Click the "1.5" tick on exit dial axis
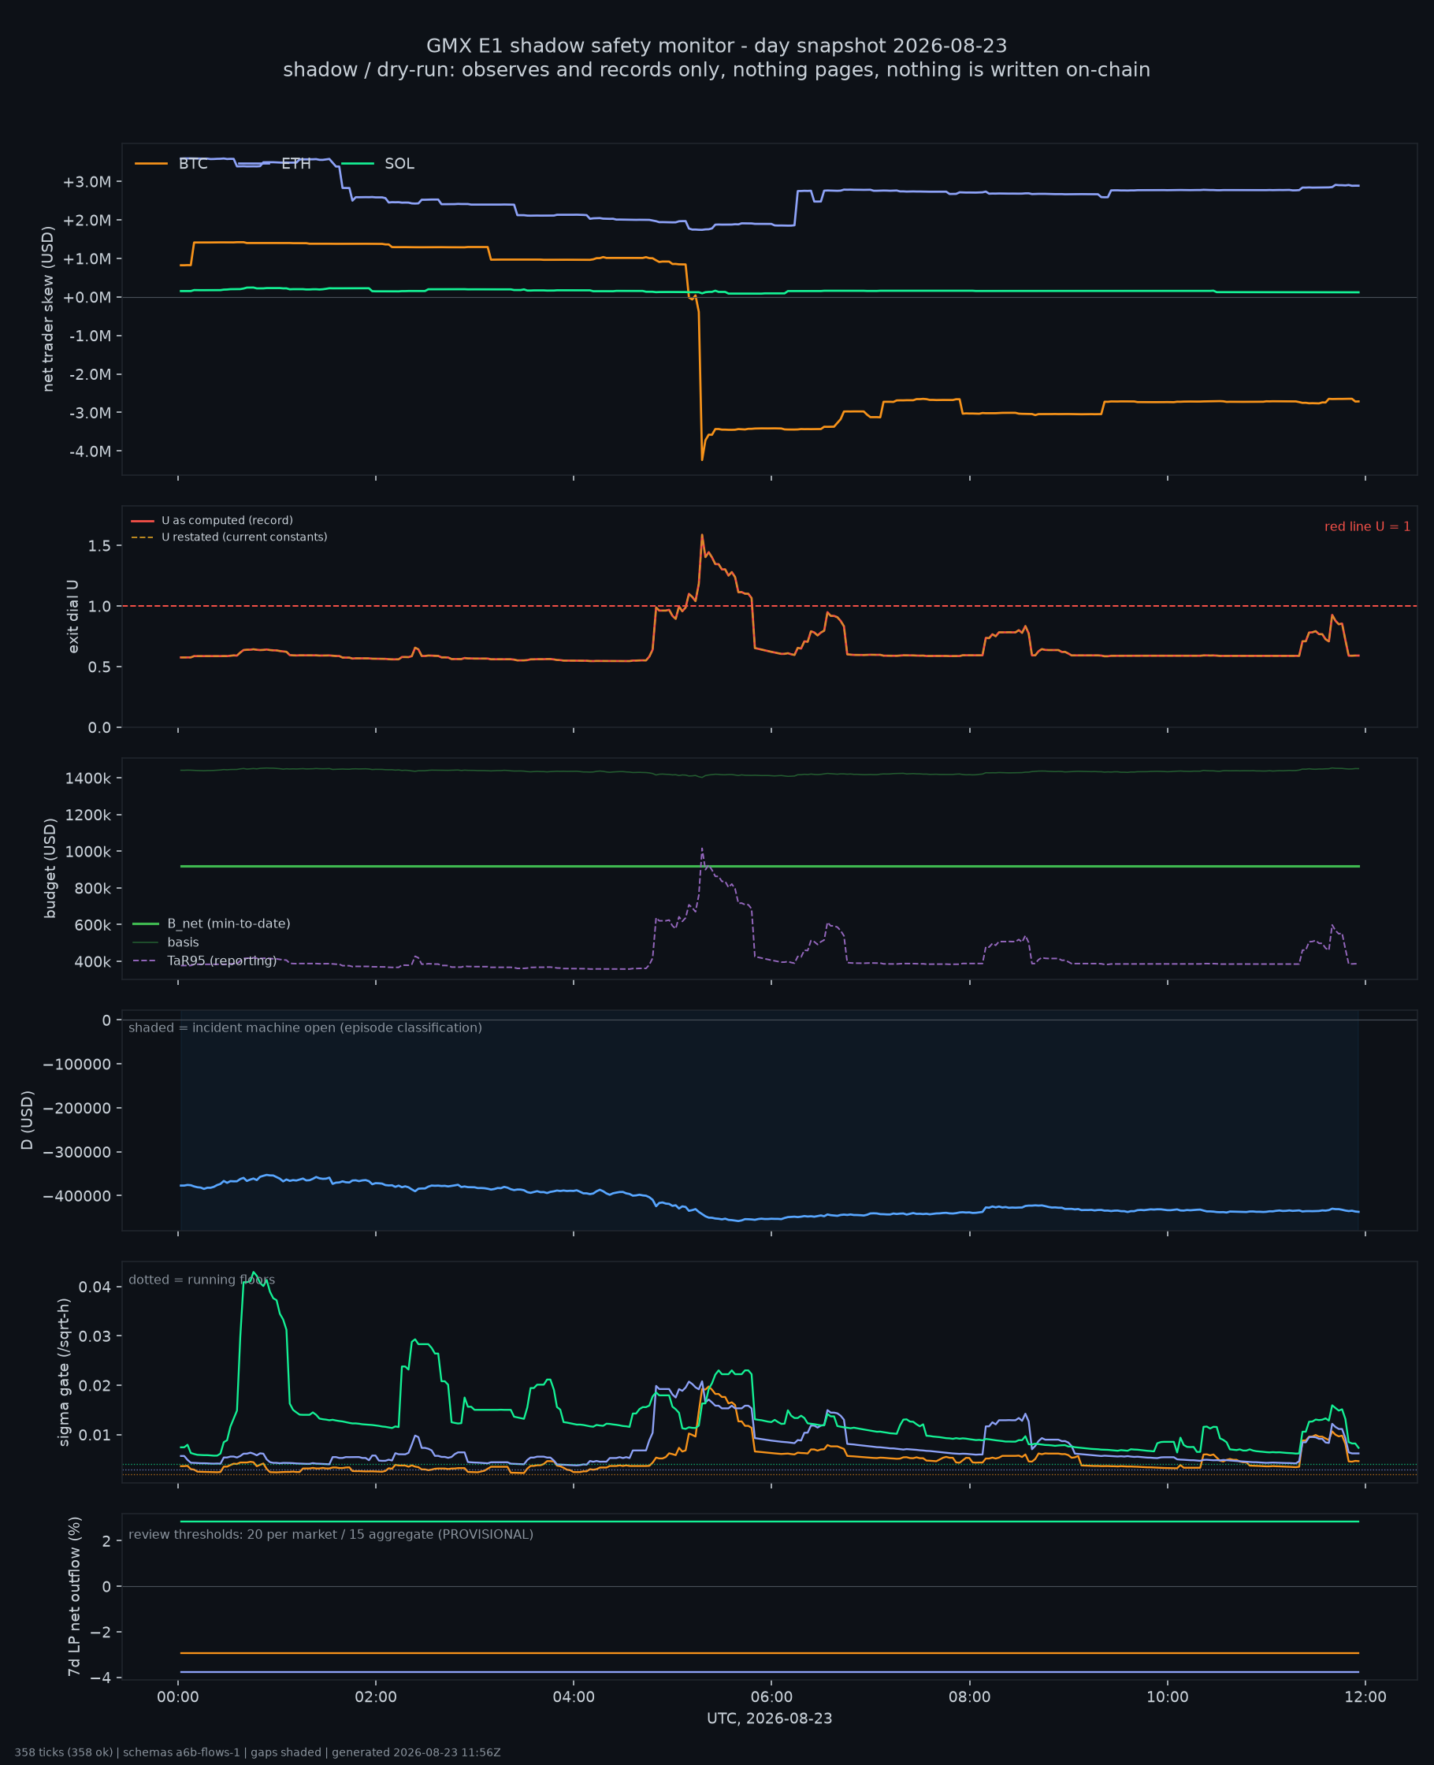Screen dimensions: 1434x1765 [101, 546]
